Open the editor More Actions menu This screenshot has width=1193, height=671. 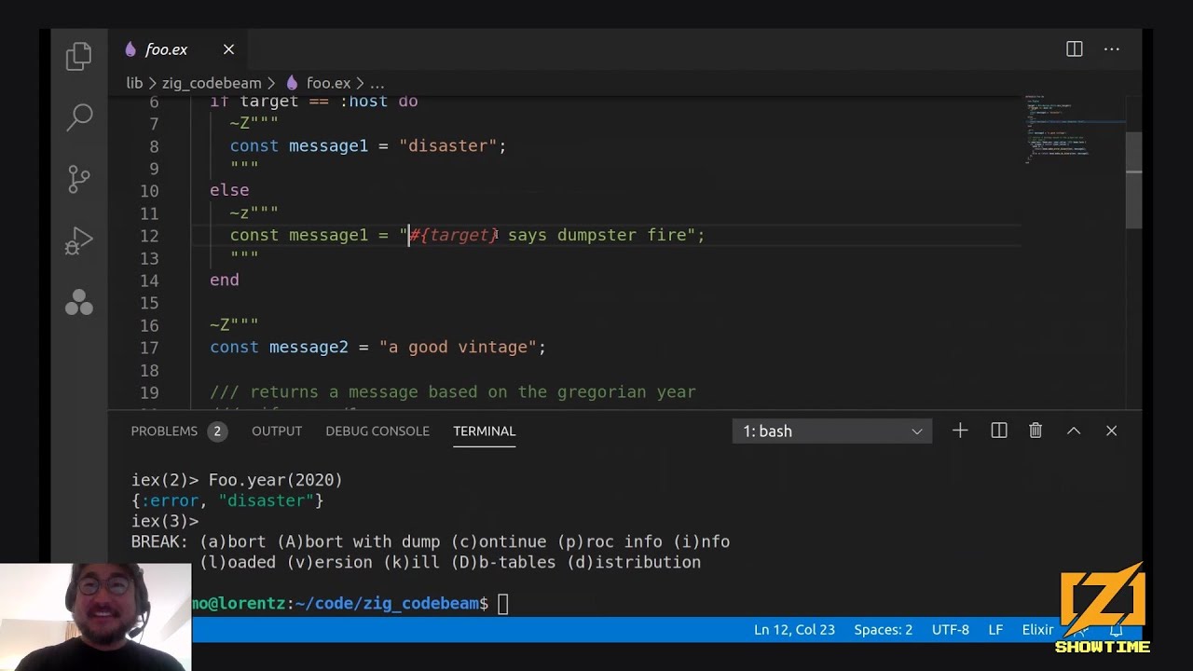pyautogui.click(x=1112, y=49)
